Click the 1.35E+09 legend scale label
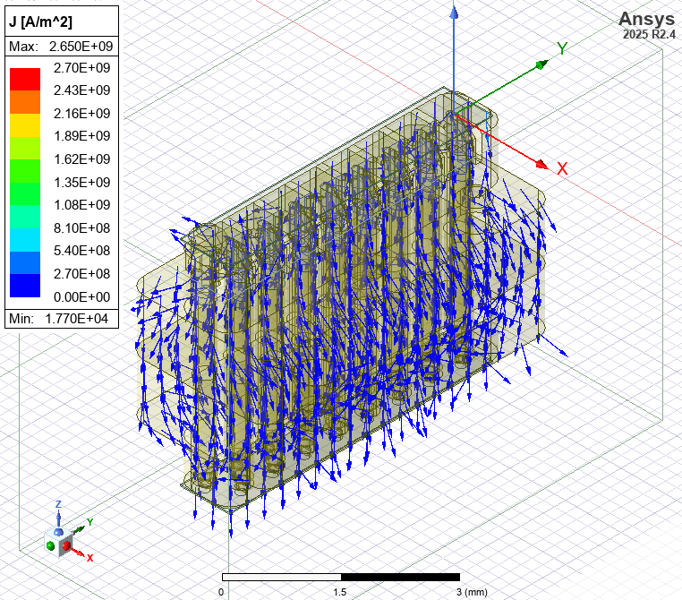 coord(81,183)
